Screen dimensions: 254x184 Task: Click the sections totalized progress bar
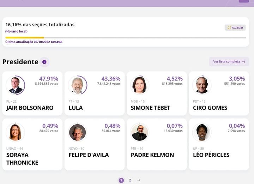[x=126, y=38]
